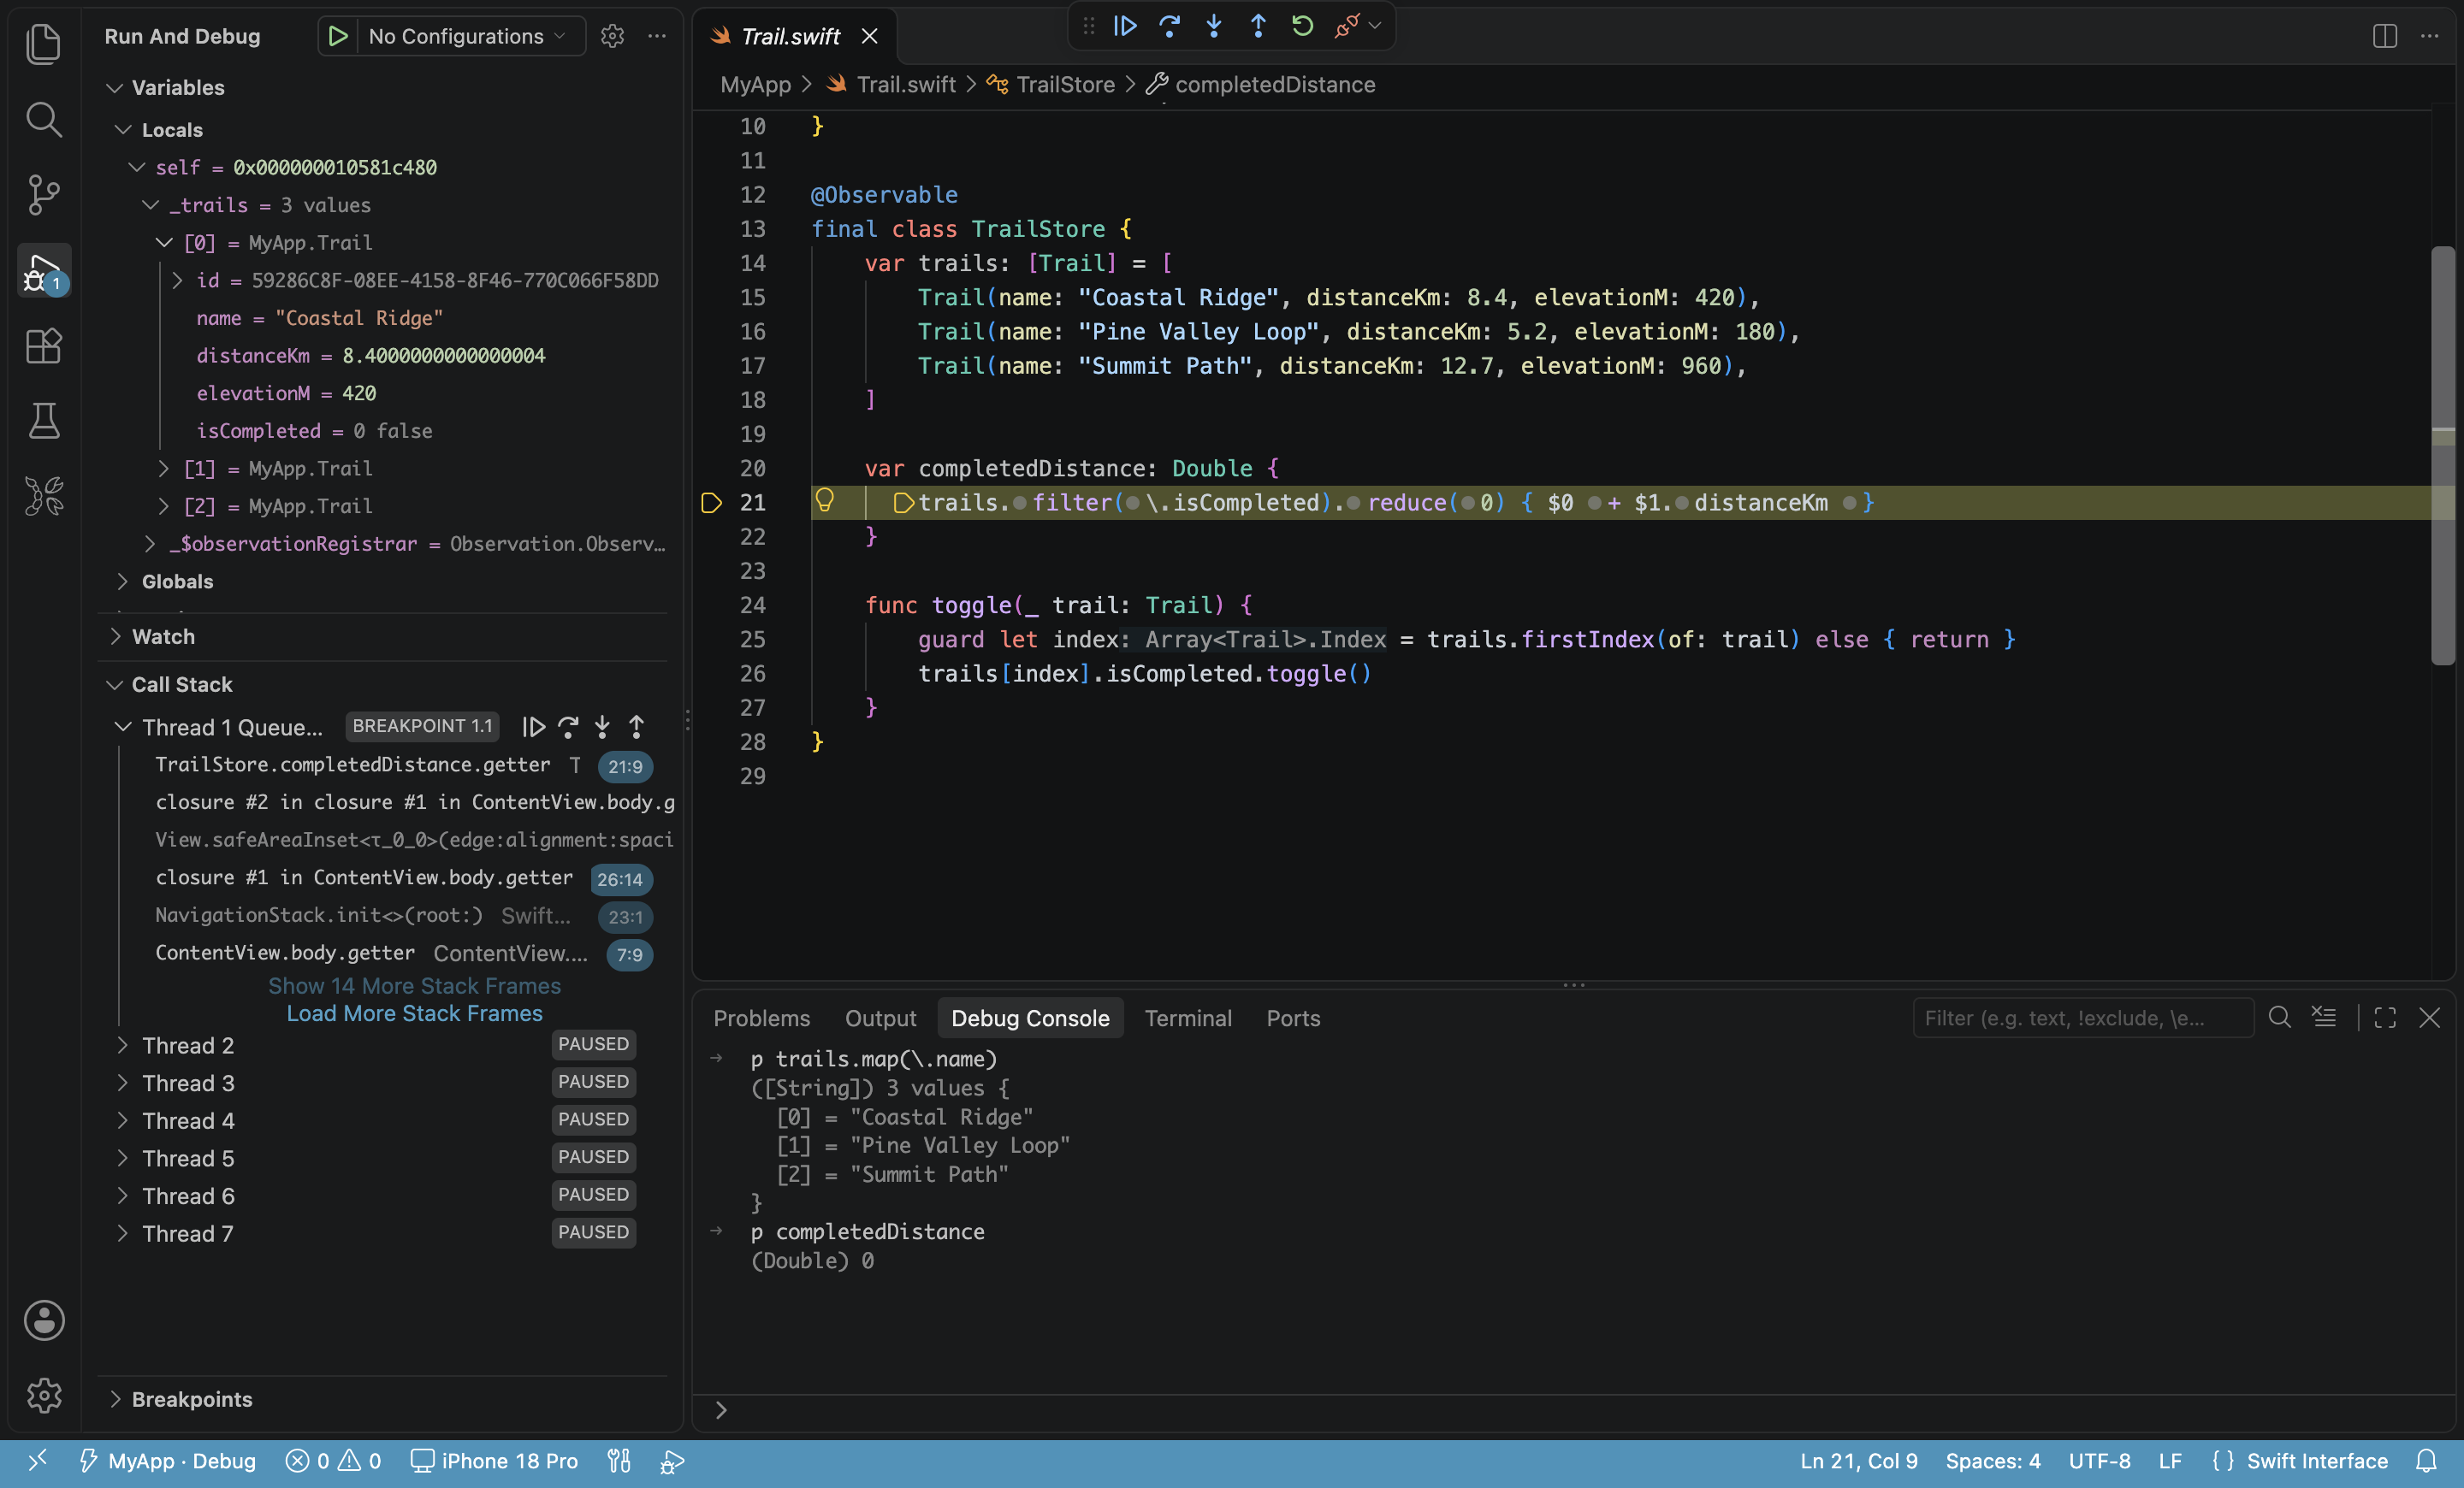2464x1488 pixels.
Task: Switch to the Output tab
Action: (x=880, y=1019)
